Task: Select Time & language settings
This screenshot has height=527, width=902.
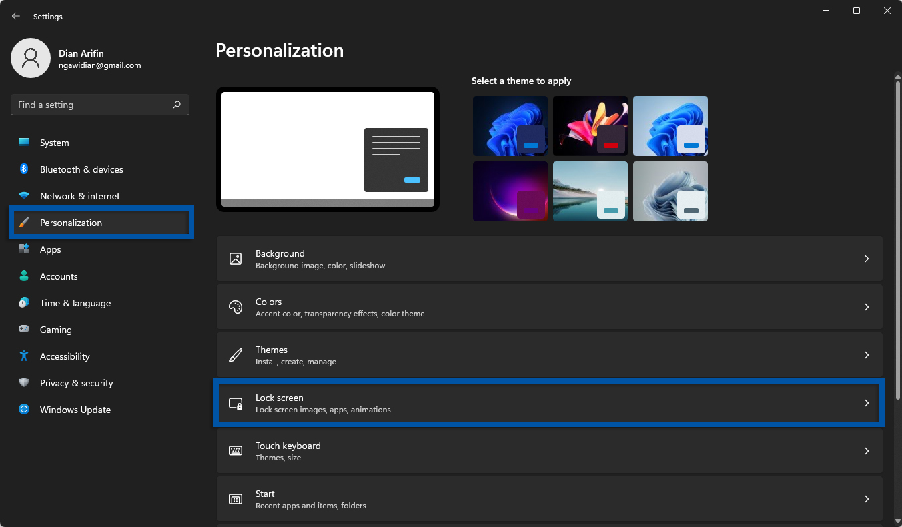Action: [x=75, y=302]
